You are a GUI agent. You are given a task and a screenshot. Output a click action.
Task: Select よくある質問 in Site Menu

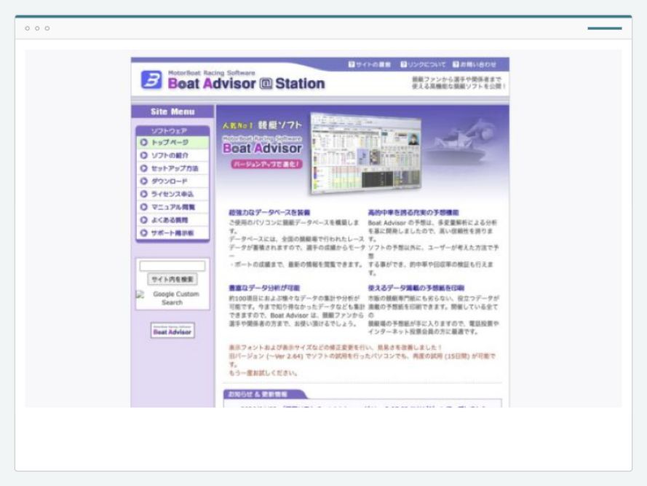point(172,220)
